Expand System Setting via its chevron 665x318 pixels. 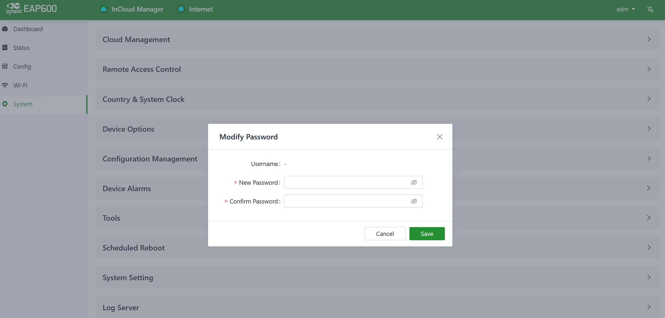click(x=649, y=277)
